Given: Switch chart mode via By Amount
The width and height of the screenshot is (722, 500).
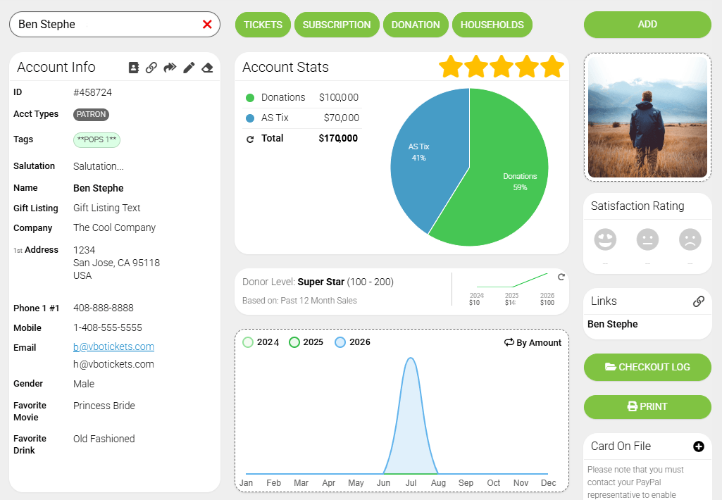Looking at the screenshot, I should (x=533, y=342).
